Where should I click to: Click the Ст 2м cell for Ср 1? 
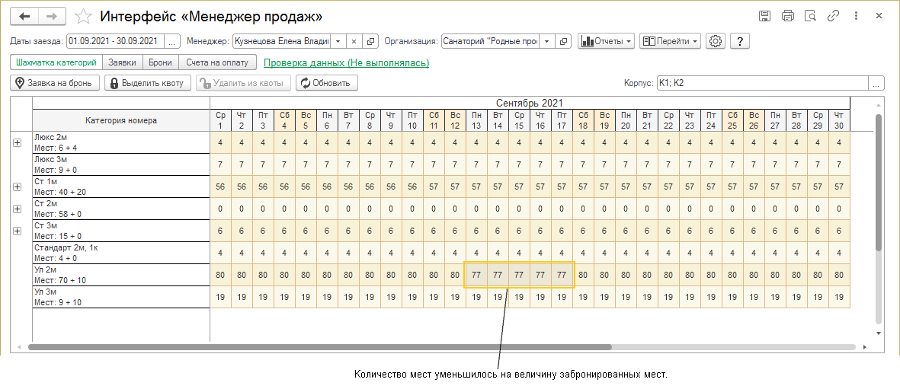coord(220,209)
